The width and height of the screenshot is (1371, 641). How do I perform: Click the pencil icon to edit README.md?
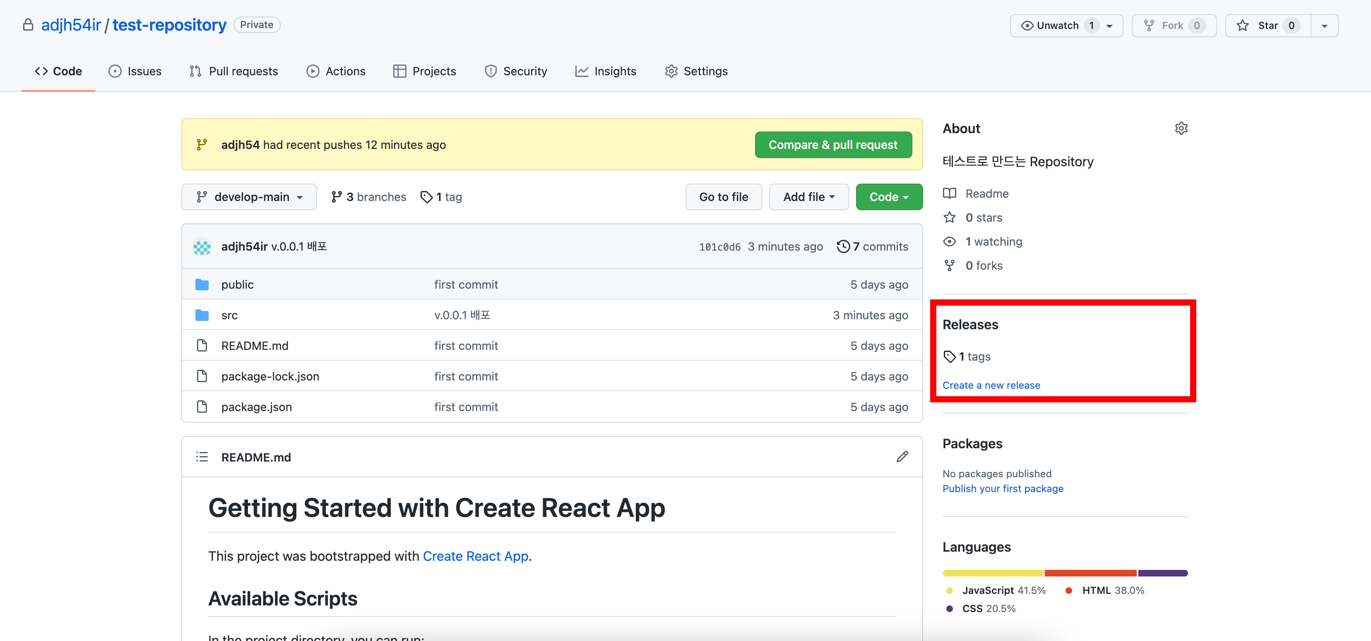tap(902, 457)
